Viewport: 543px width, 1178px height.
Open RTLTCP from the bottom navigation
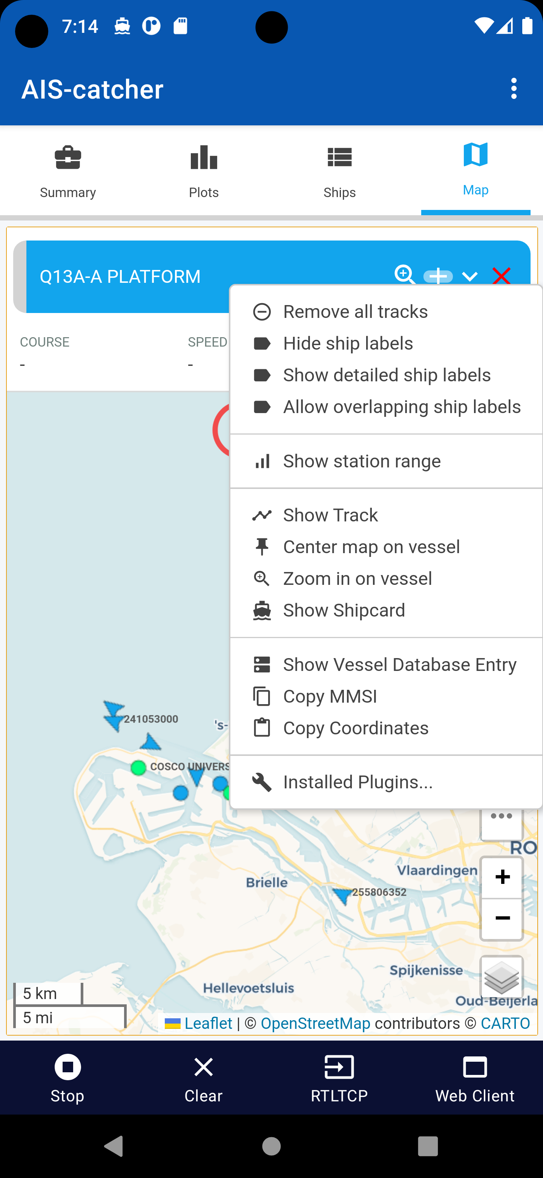tap(339, 1079)
